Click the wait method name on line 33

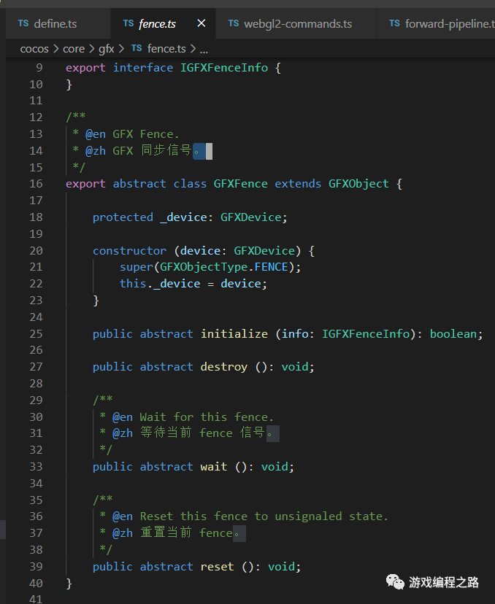(x=214, y=466)
